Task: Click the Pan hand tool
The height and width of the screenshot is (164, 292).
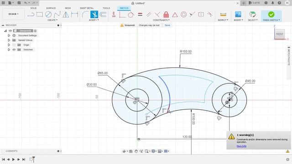Action: (136, 151)
